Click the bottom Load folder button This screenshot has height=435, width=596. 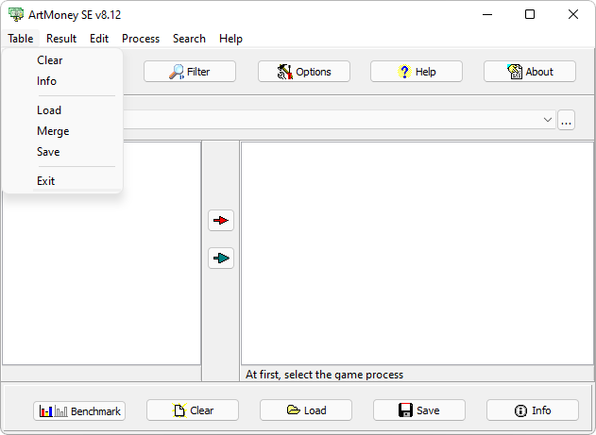[x=306, y=410]
